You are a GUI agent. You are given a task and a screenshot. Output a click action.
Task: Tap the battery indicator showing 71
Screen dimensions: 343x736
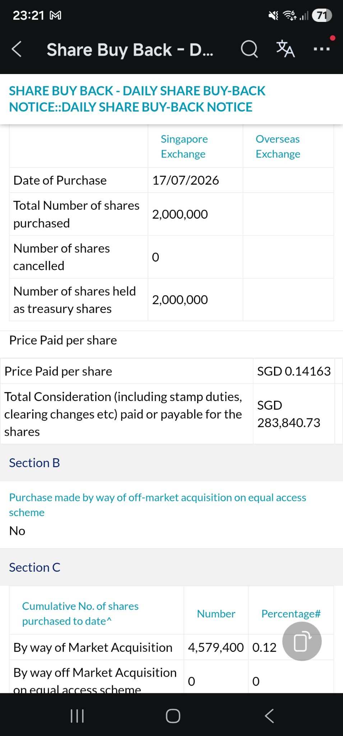click(322, 15)
